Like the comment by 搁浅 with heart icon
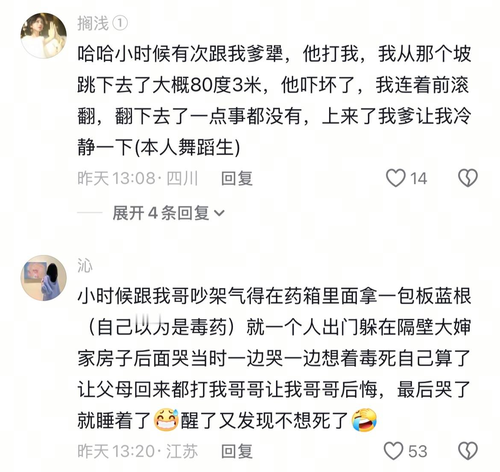 coord(396,178)
